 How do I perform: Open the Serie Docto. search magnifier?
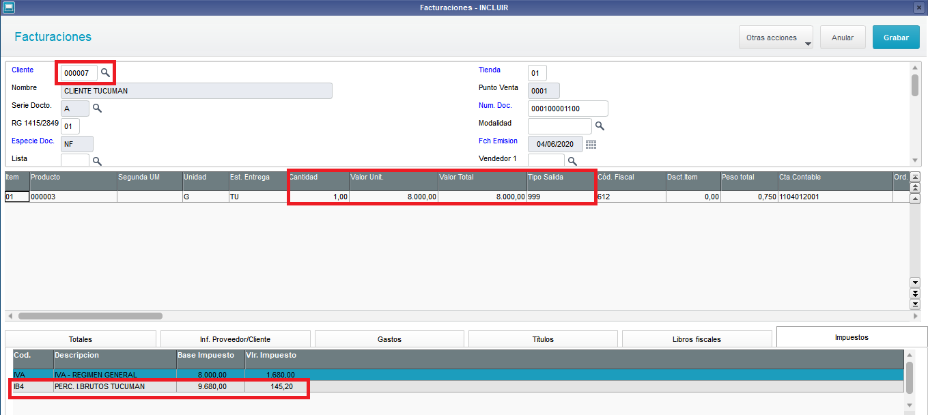point(97,108)
